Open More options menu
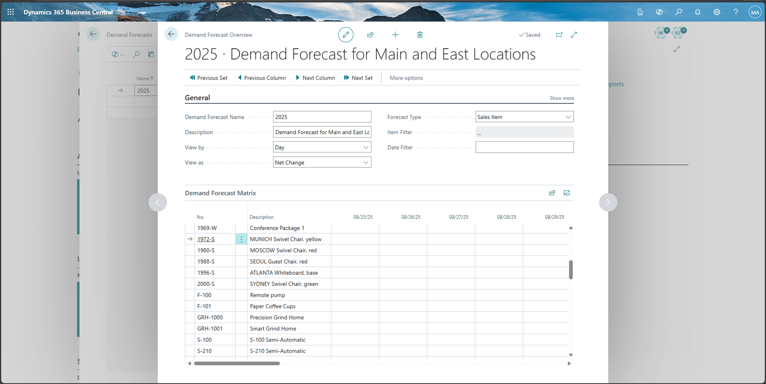This screenshot has height=384, width=766. coord(406,77)
